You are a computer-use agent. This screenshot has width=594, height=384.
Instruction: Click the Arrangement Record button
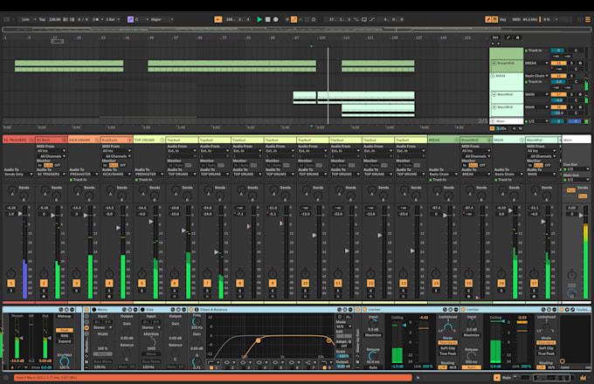click(x=276, y=19)
